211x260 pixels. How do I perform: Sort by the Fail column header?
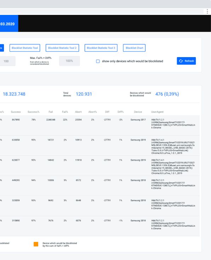click(51, 112)
